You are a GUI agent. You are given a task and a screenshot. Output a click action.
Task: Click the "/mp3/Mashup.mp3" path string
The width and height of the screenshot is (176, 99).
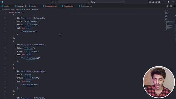click(x=29, y=31)
